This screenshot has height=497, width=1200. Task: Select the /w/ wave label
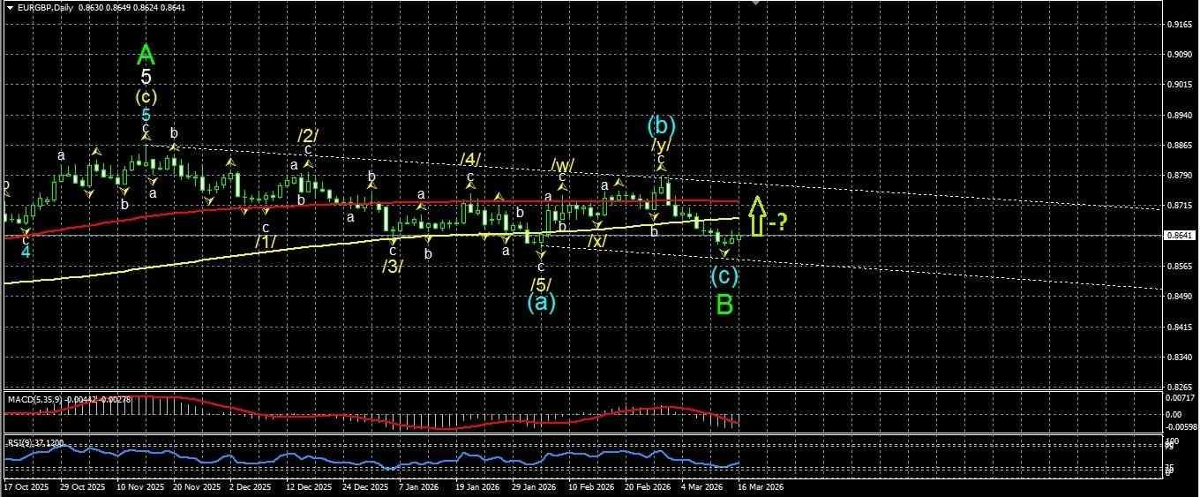click(563, 165)
